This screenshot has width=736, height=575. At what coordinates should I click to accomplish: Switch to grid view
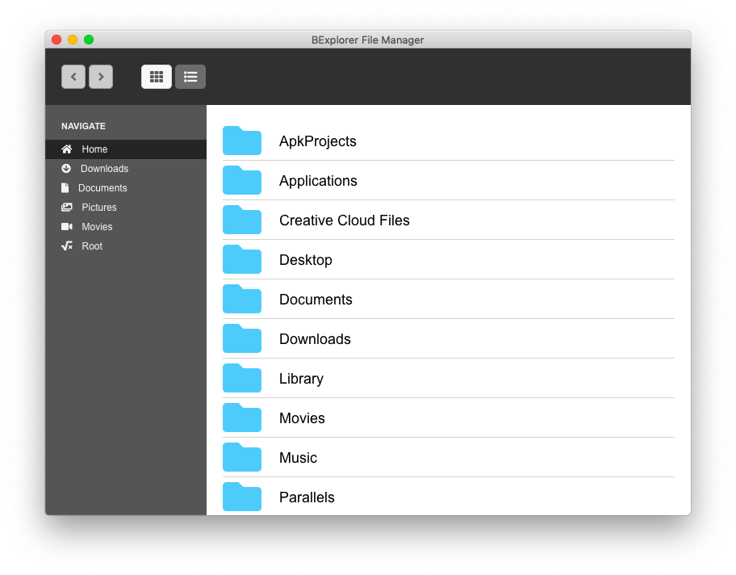pyautogui.click(x=157, y=77)
